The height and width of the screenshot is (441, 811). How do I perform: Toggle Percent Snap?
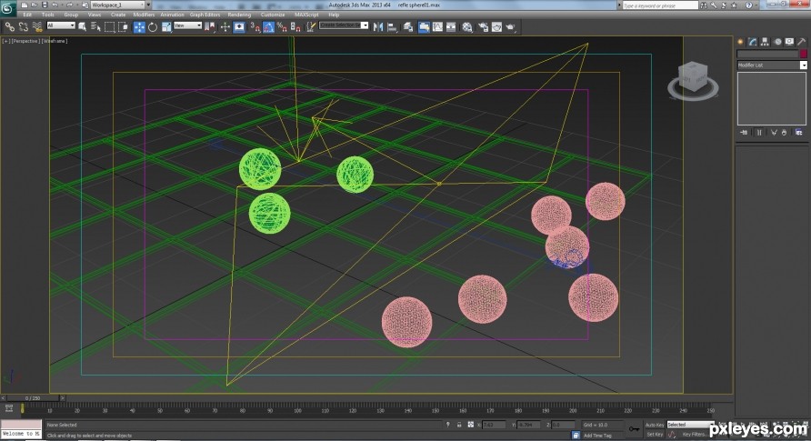(282, 27)
